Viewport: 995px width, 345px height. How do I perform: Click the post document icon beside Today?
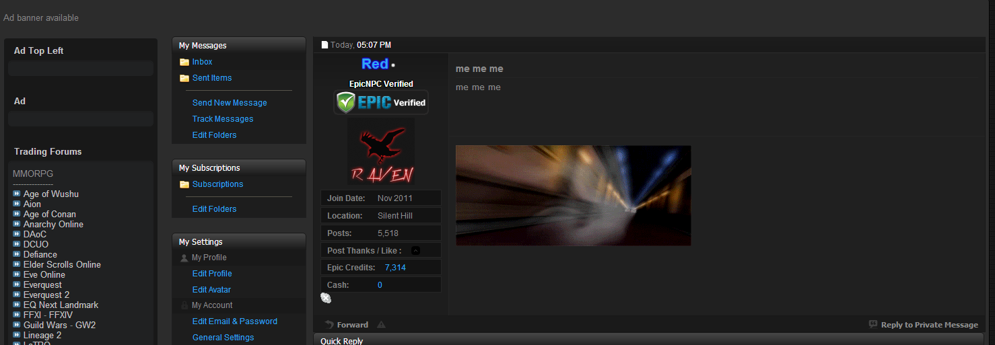pyautogui.click(x=324, y=45)
